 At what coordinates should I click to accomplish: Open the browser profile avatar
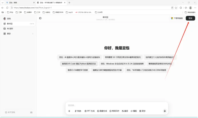pos(191,8)
